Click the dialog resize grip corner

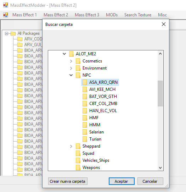tap(167, 186)
